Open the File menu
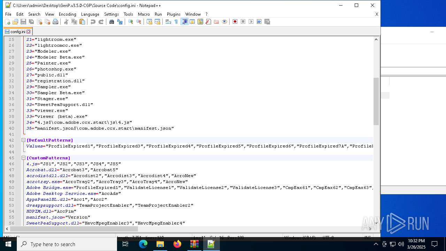 click(8, 14)
